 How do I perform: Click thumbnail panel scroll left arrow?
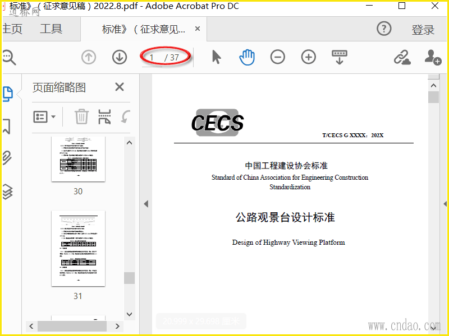(x=31, y=326)
